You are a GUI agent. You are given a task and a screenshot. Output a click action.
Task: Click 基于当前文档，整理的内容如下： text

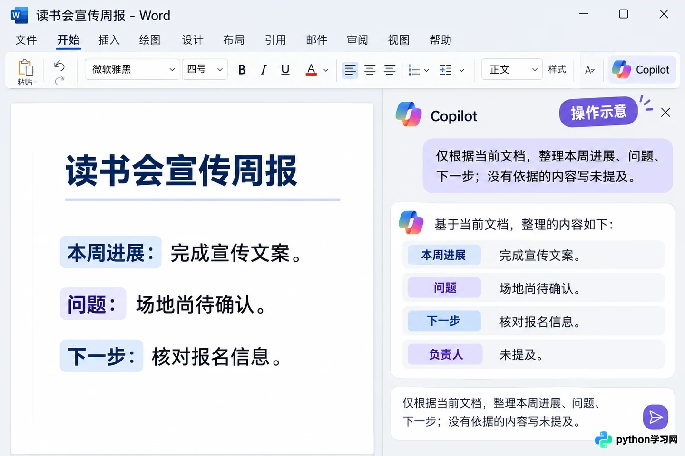pyautogui.click(x=524, y=224)
